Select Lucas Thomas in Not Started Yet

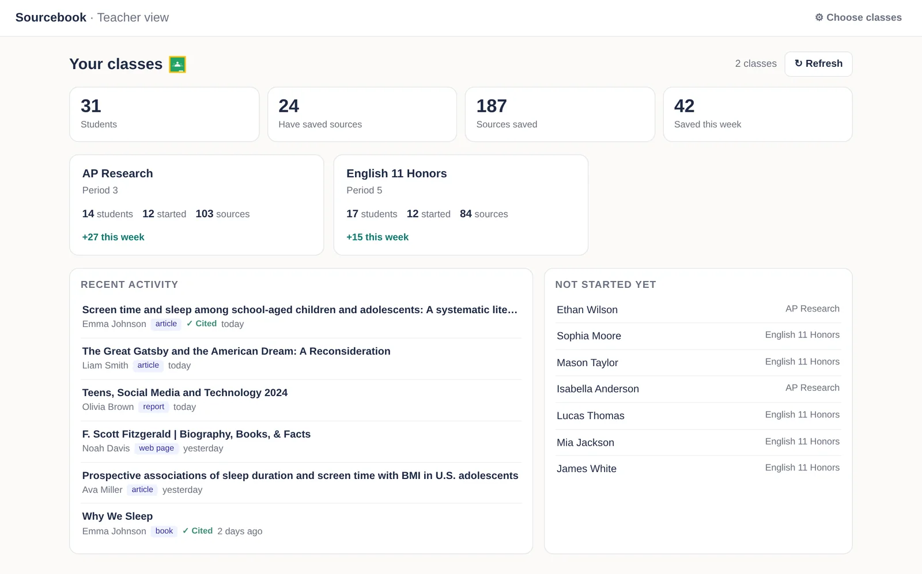pos(698,416)
